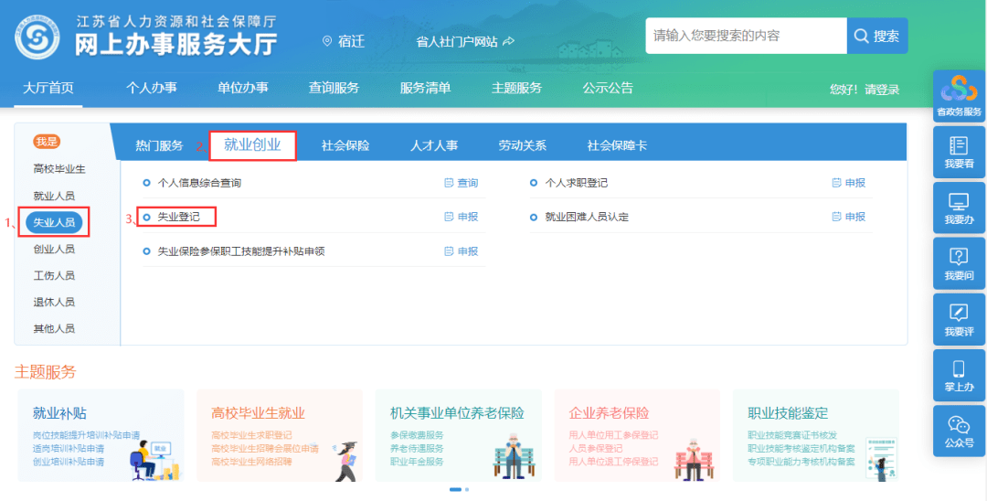Open the 主题服务 menu
This screenshot has width=987, height=501.
tap(516, 88)
